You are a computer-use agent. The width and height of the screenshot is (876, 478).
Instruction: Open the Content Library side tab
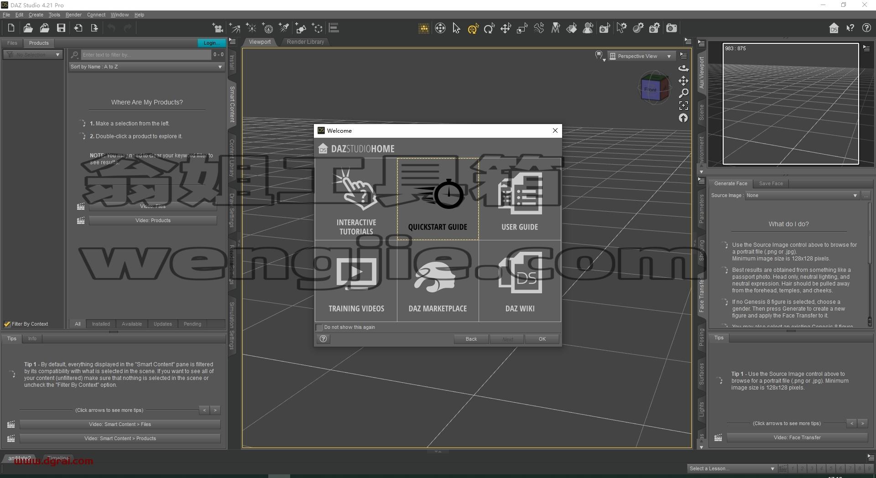coord(232,157)
